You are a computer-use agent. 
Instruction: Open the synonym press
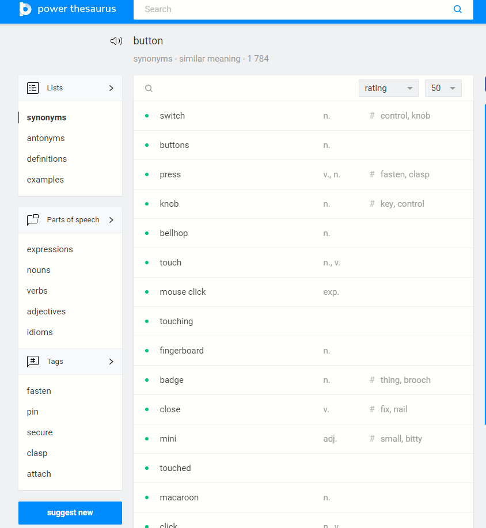(170, 174)
